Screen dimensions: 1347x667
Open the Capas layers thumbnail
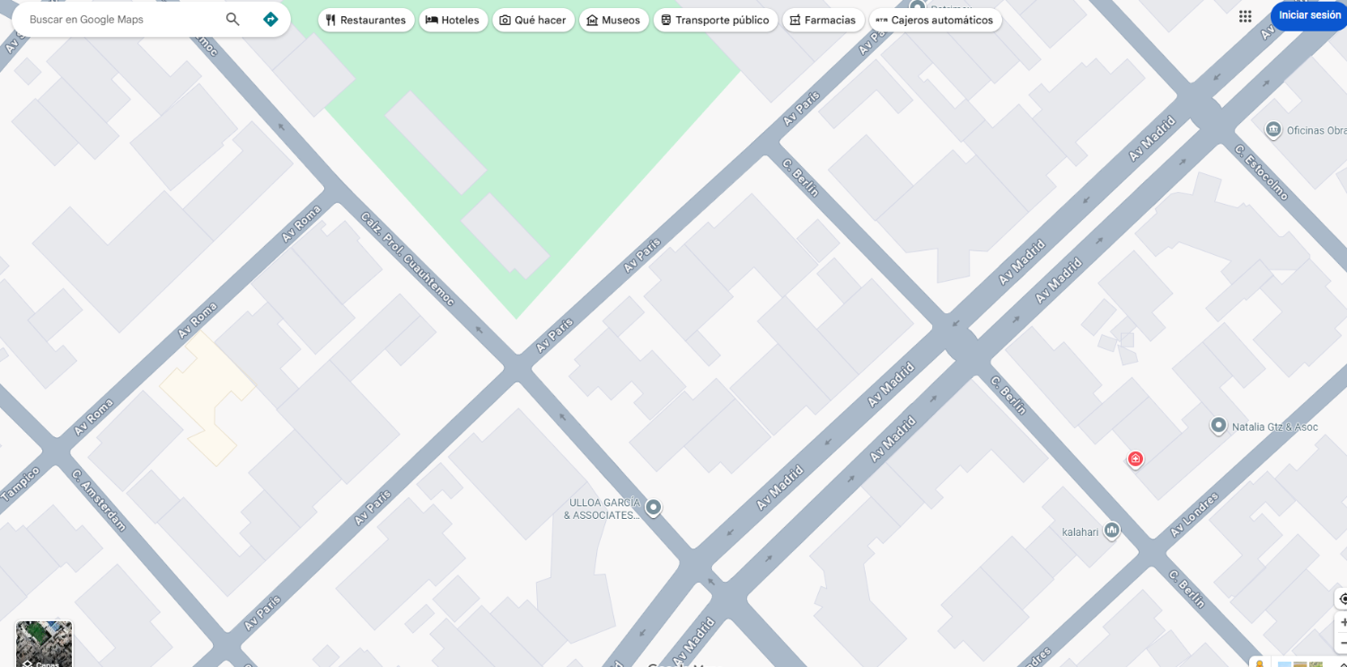[x=44, y=644]
